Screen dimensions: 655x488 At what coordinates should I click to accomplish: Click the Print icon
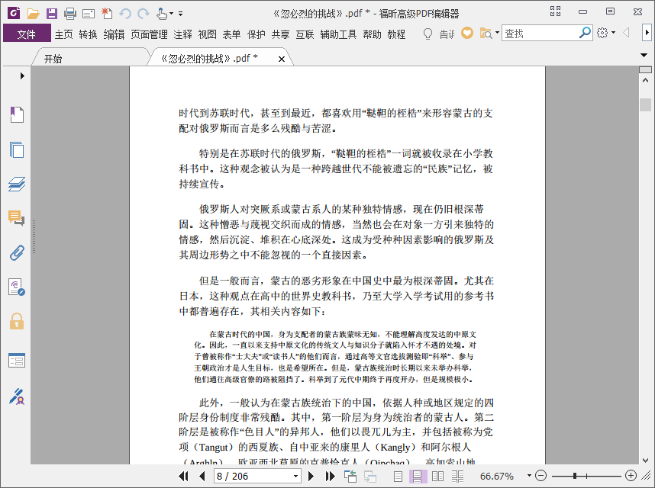(70, 14)
